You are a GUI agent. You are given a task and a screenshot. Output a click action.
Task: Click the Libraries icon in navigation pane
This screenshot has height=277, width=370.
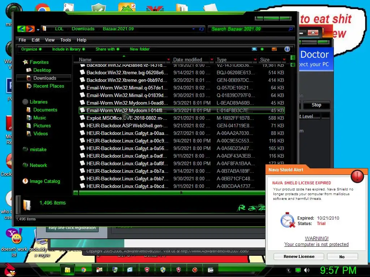pyautogui.click(x=25, y=102)
